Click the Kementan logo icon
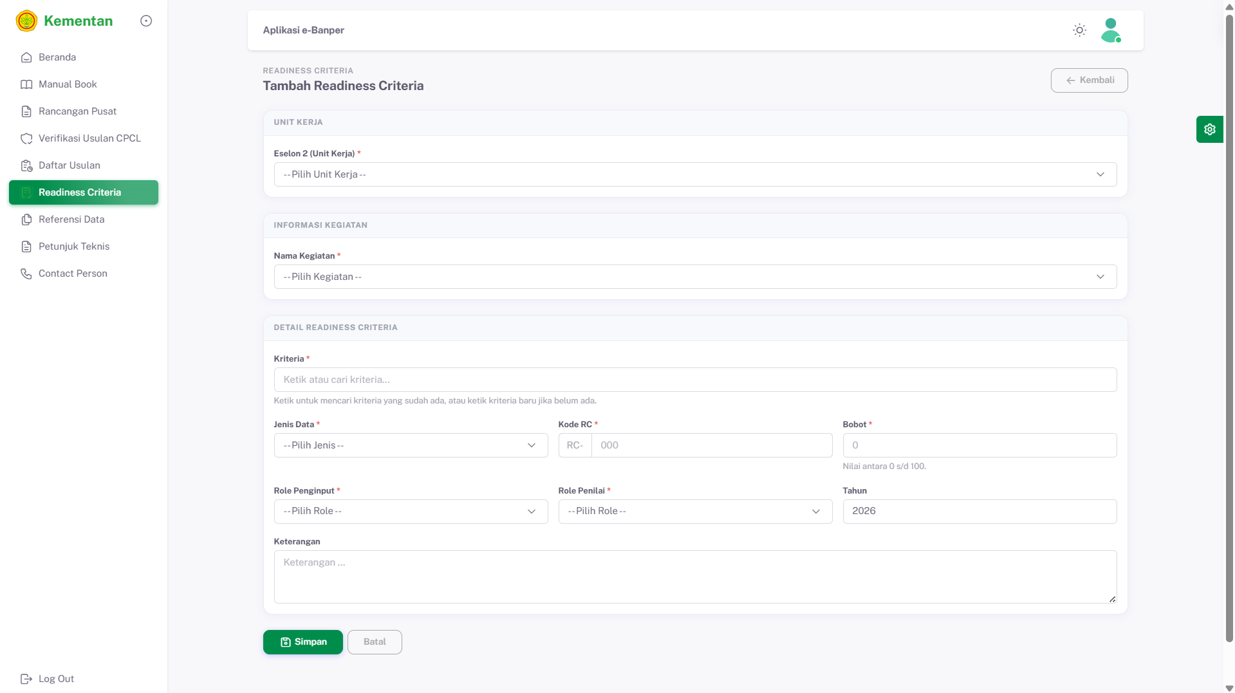1235x693 pixels. tap(26, 21)
